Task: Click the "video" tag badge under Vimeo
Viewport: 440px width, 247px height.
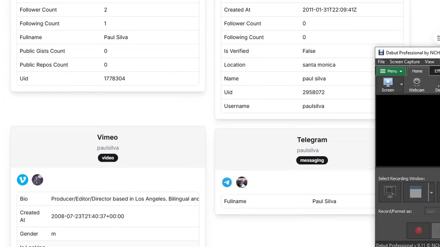Action: pos(108,158)
